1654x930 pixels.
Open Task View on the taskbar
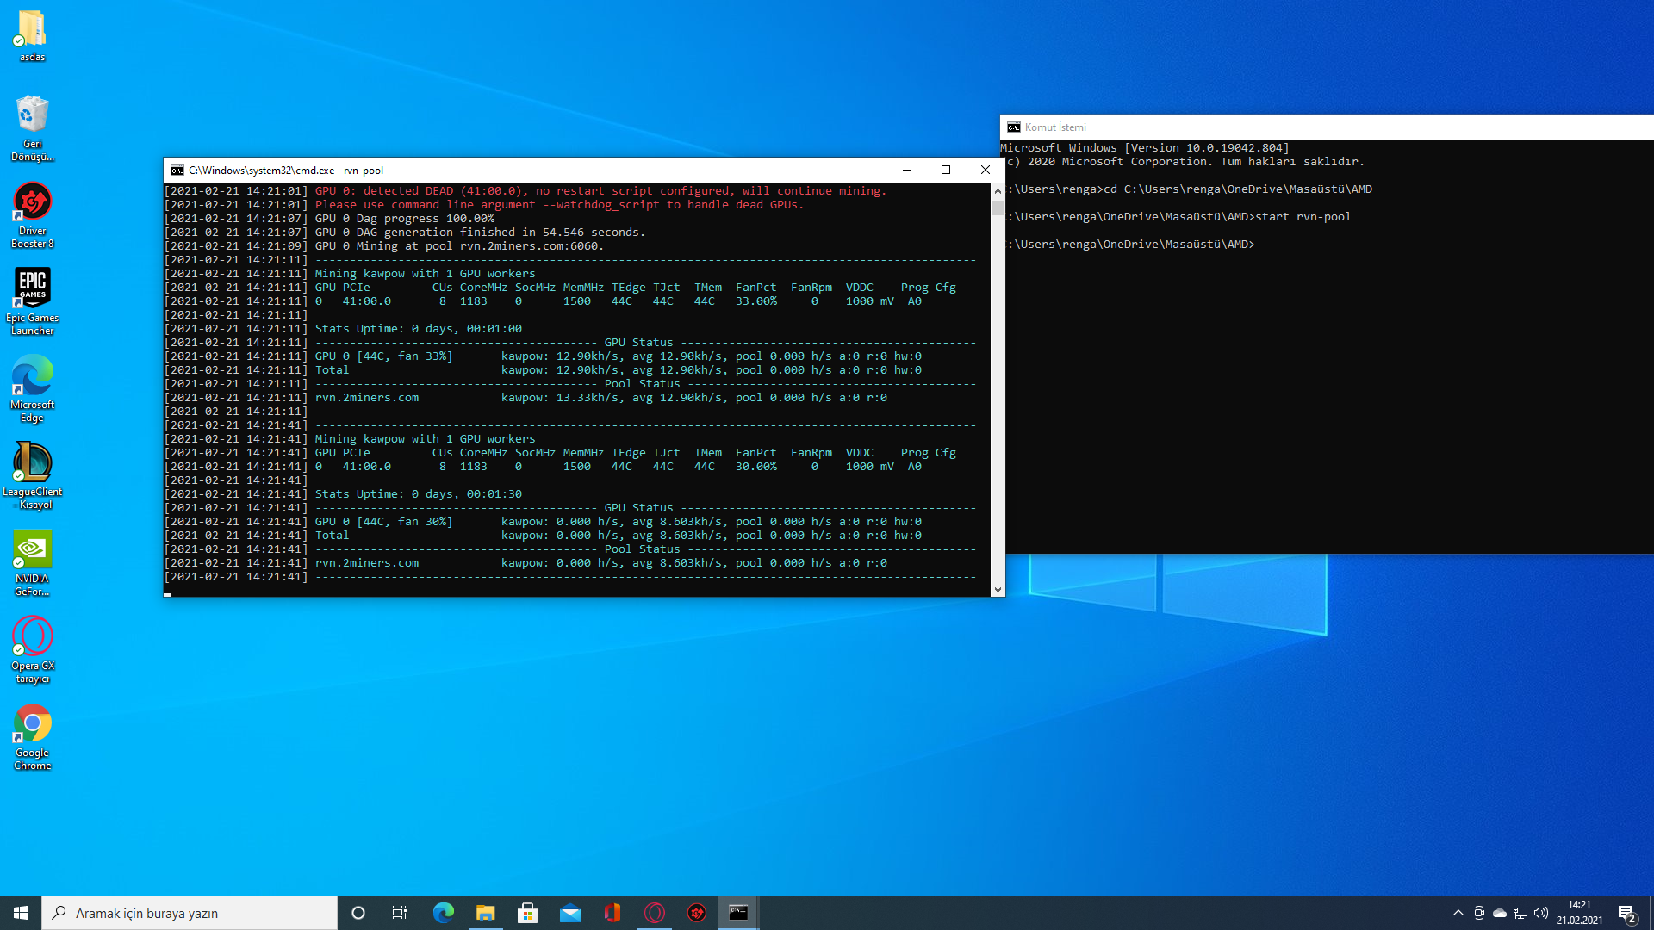[400, 913]
